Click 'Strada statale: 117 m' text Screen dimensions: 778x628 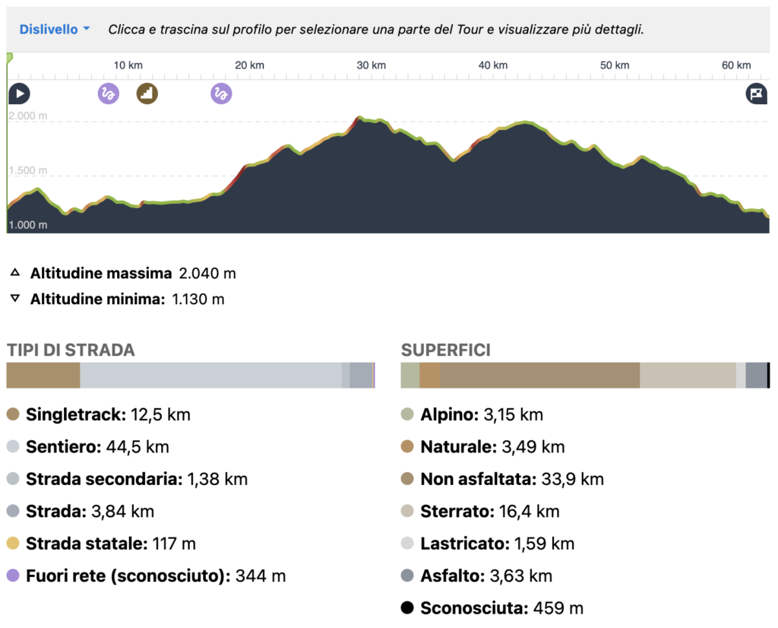coord(111,544)
